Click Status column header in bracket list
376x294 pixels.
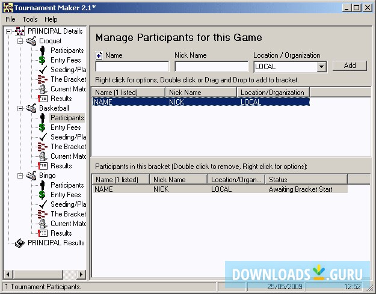click(306, 180)
